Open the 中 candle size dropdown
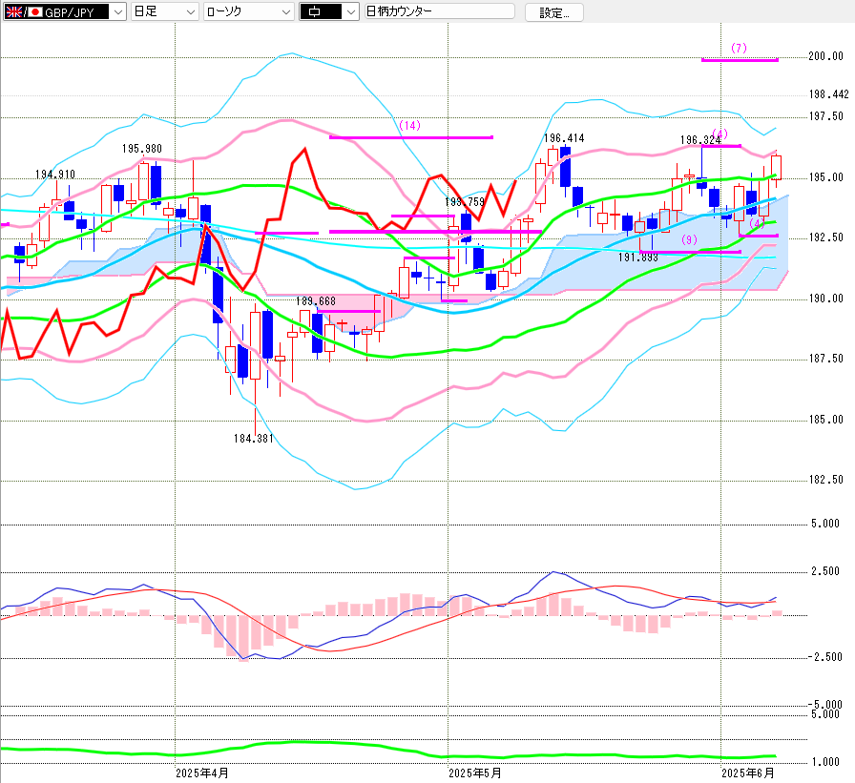Image resolution: width=855 pixels, height=783 pixels. (x=329, y=11)
